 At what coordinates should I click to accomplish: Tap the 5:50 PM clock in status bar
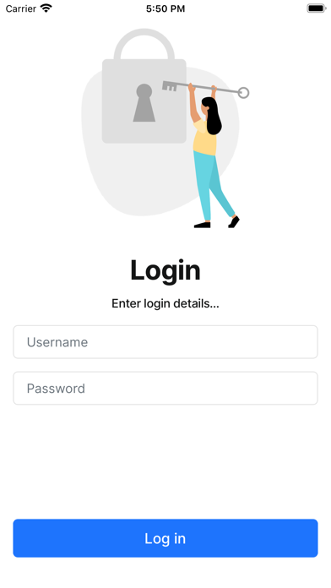165,8
